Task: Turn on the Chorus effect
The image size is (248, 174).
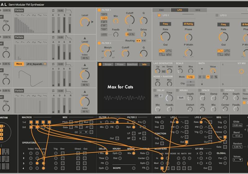Action: 221,90
